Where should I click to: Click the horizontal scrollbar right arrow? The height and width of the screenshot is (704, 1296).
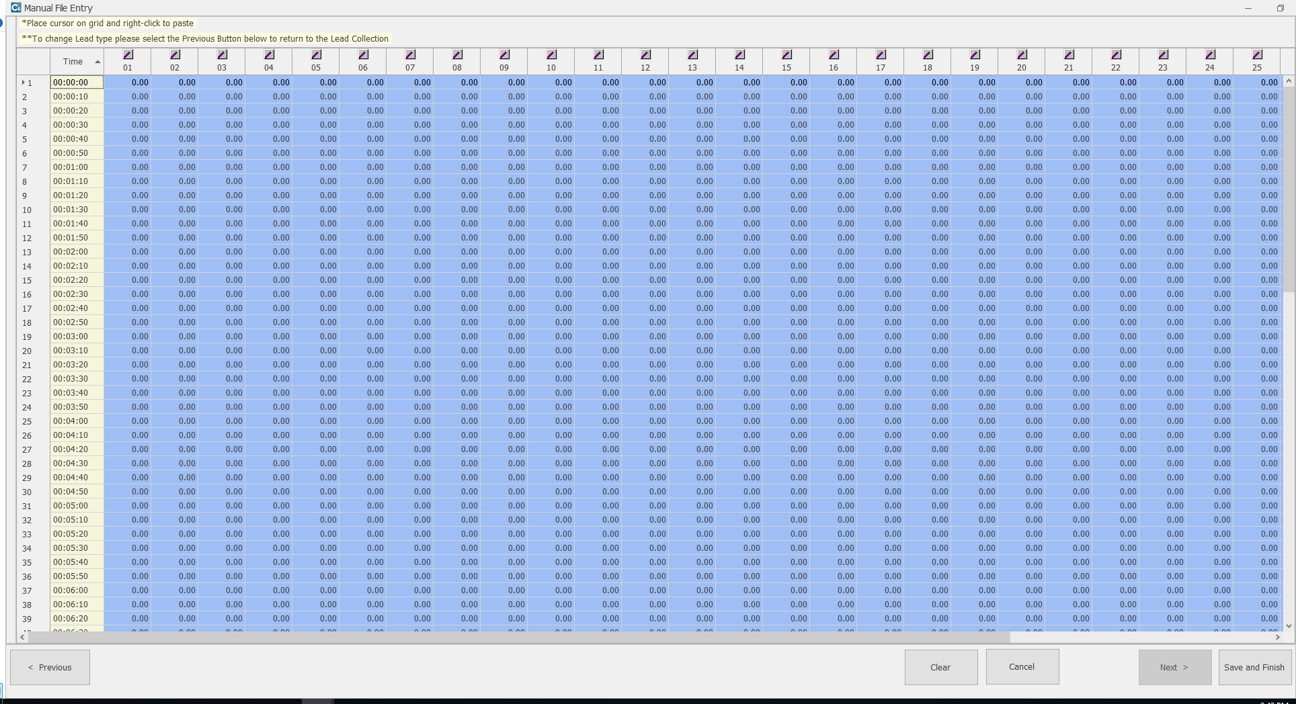[1277, 637]
